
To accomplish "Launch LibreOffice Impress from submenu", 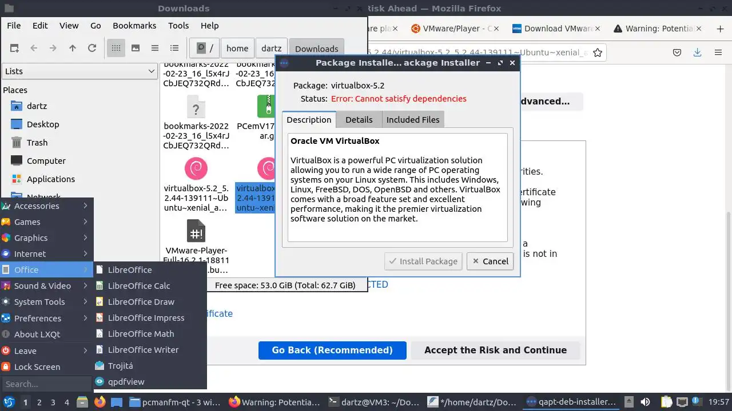I will pos(149,317).
